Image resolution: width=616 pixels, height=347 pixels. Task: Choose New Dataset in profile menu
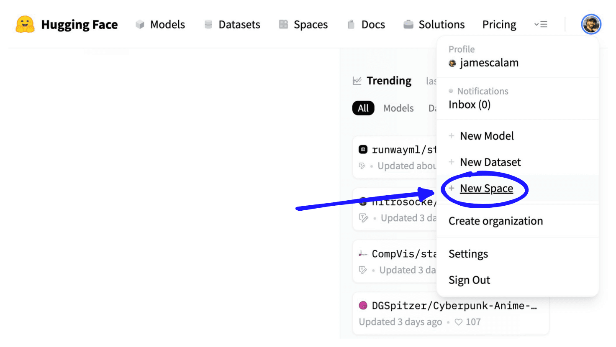[x=490, y=162]
